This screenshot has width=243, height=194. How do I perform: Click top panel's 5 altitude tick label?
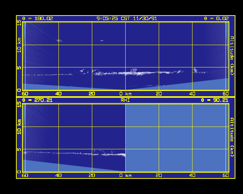(x=19, y=67)
